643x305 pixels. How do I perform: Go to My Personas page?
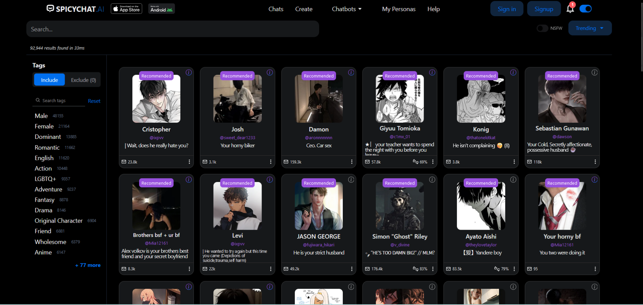coord(399,9)
